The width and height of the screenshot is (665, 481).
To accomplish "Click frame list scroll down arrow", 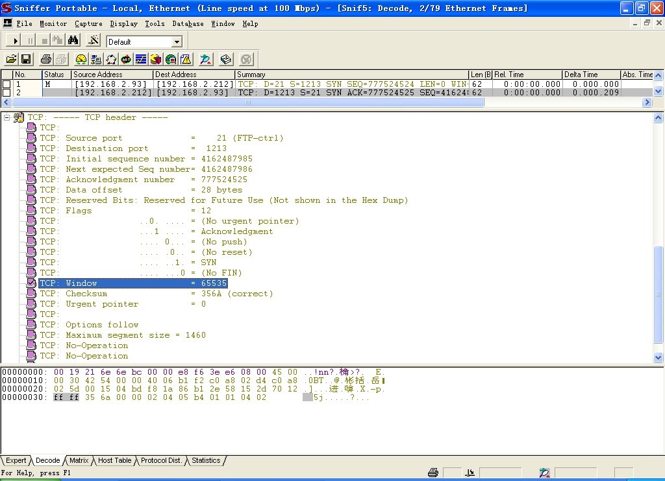I will pos(659,91).
